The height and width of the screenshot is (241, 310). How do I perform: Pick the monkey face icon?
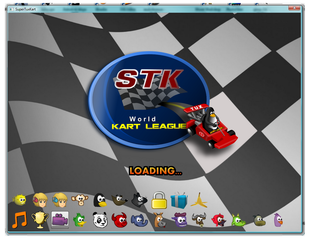pyautogui.click(x=80, y=200)
